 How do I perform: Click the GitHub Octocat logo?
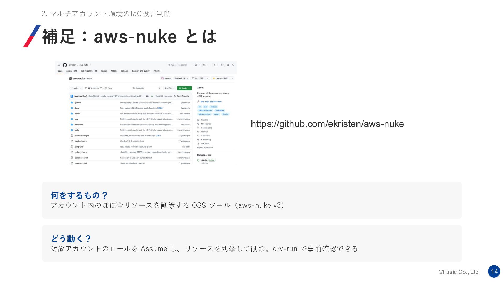point(65,65)
